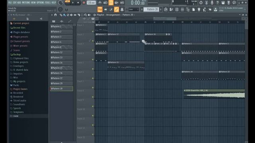Click the save project floppy icon
This screenshot has height=143, width=255.
(x=223, y=3)
